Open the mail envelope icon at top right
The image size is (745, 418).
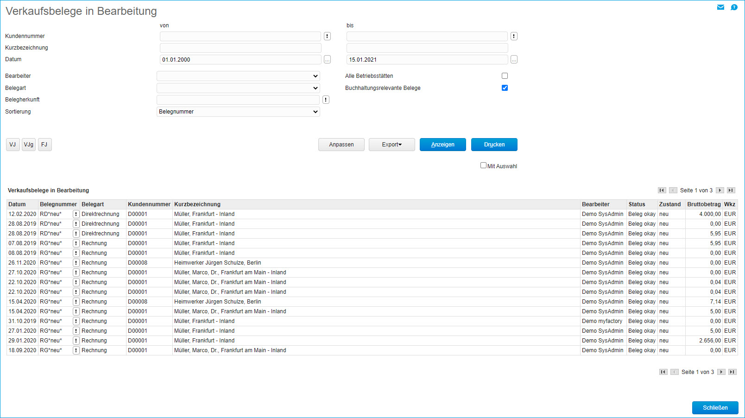coord(720,7)
